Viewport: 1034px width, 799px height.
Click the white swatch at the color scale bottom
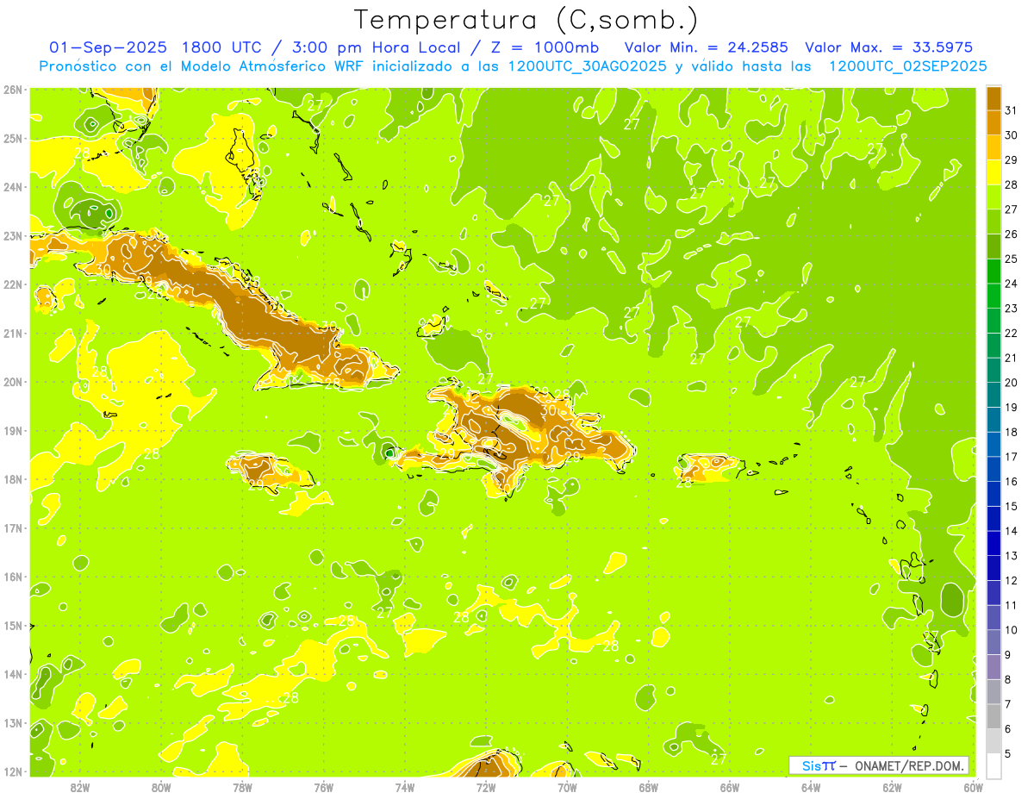pyautogui.click(x=994, y=765)
